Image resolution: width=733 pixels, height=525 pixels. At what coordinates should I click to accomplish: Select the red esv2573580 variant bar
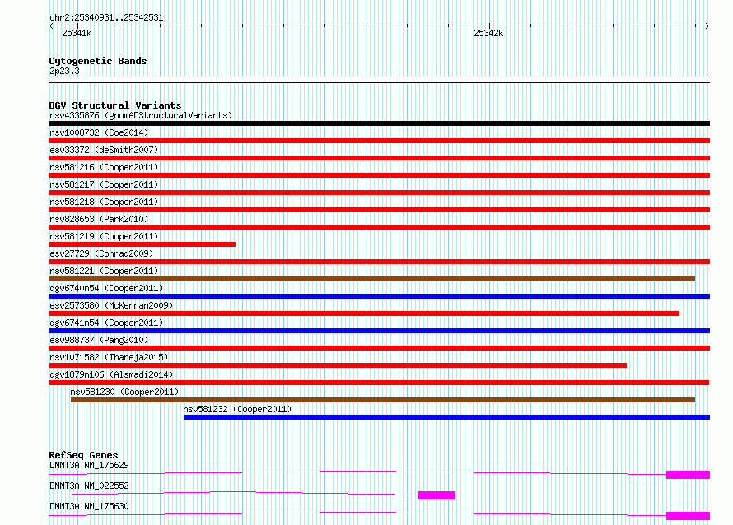click(364, 314)
